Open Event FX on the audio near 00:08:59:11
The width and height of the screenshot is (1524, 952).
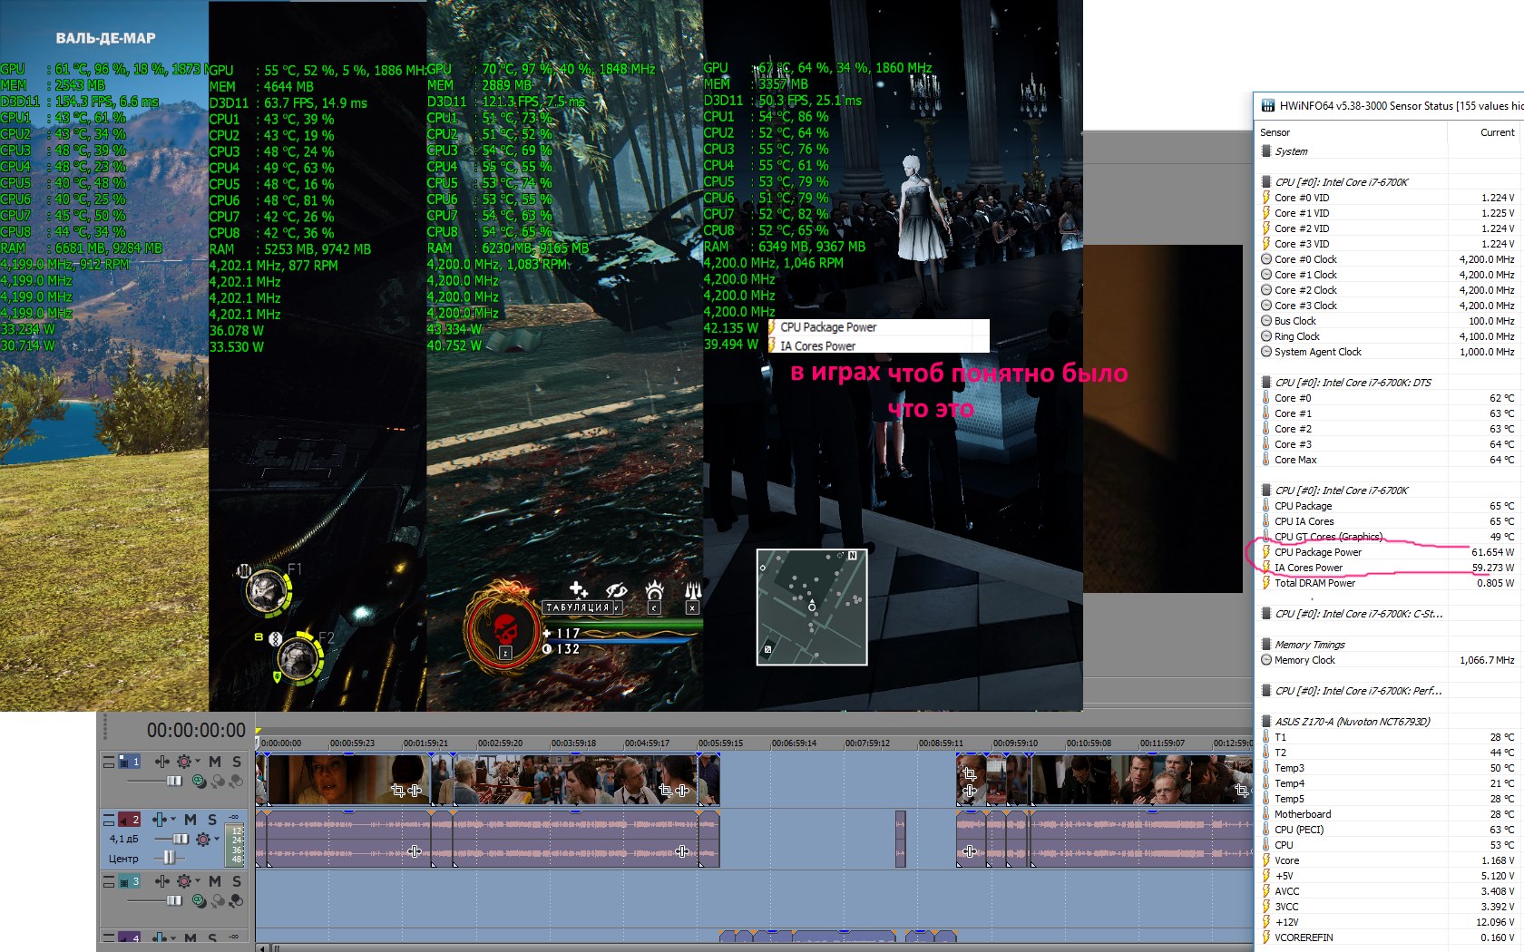coord(970,851)
